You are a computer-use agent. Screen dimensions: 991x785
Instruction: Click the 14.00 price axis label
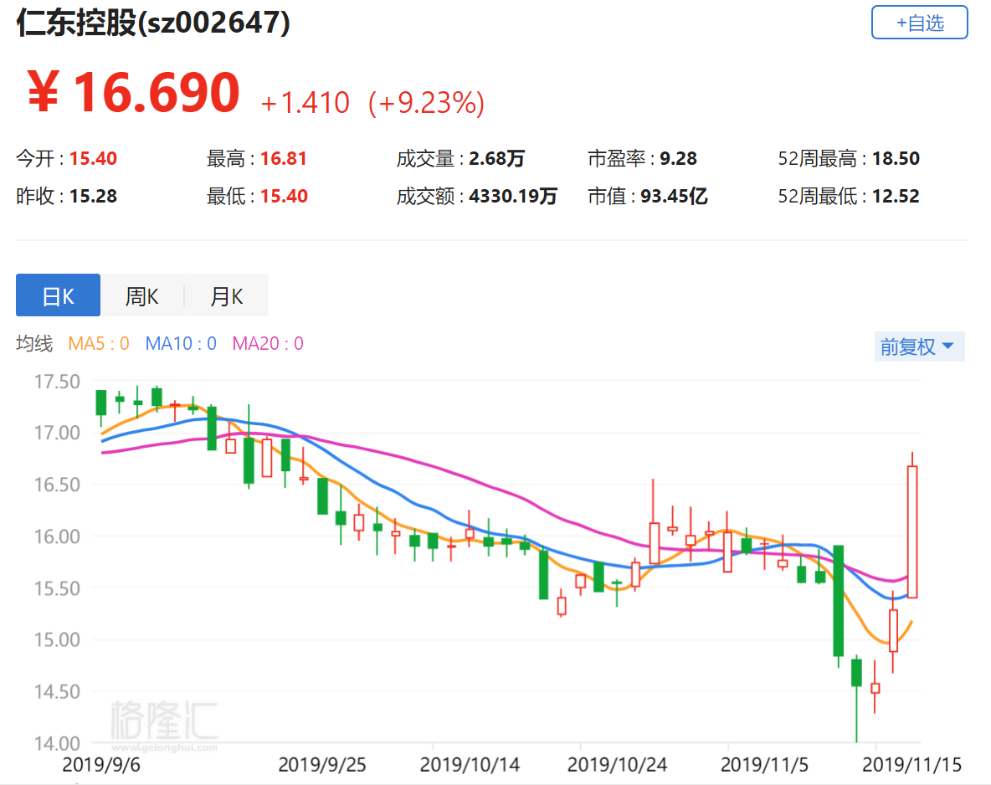click(x=57, y=743)
